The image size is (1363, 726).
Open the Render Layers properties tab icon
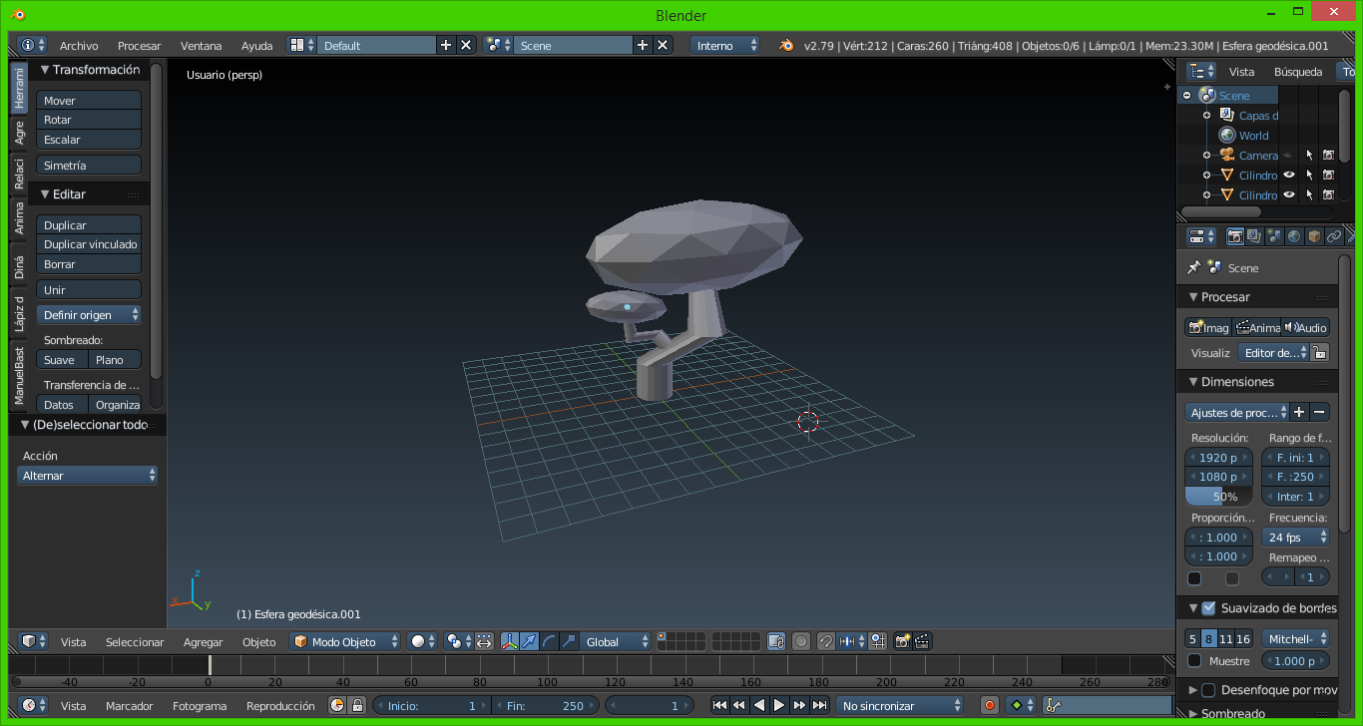pos(1254,236)
